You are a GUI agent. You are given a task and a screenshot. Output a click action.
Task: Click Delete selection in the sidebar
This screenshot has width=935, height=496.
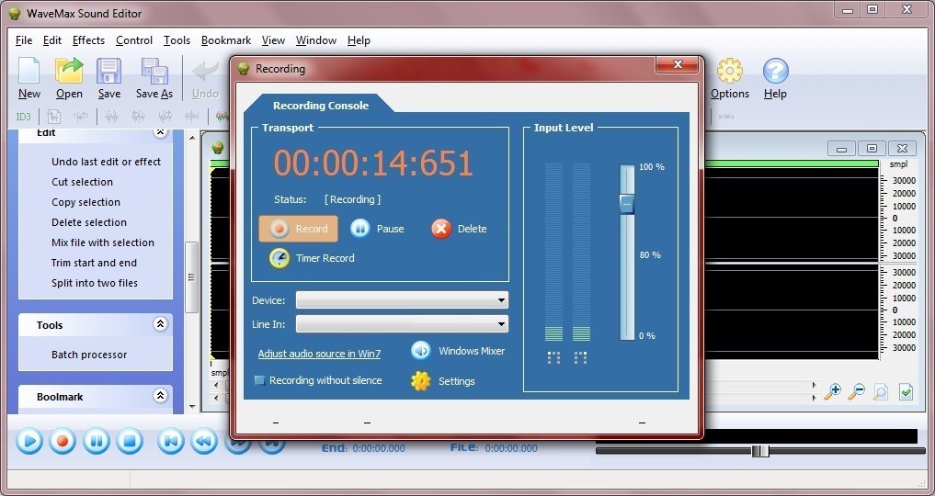(89, 222)
